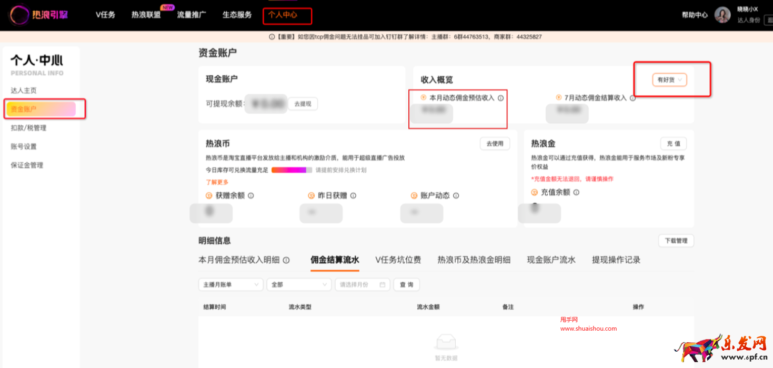This screenshot has height=368, width=773.
Task: Click info icon beside 本月动态佣金预估收入
Action: tap(501, 97)
